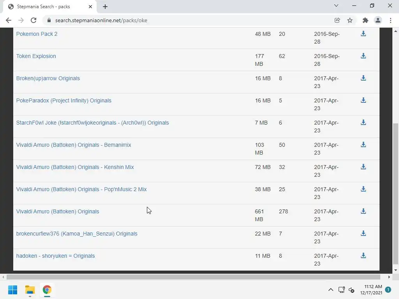Screen dimensions: 399x299
Task: Download hadoken - shoryuken = Originals pack
Action: (x=363, y=255)
